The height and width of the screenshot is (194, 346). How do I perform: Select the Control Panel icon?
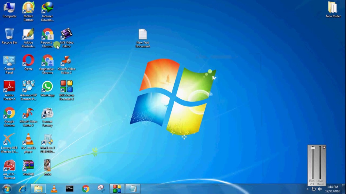[x=9, y=64]
